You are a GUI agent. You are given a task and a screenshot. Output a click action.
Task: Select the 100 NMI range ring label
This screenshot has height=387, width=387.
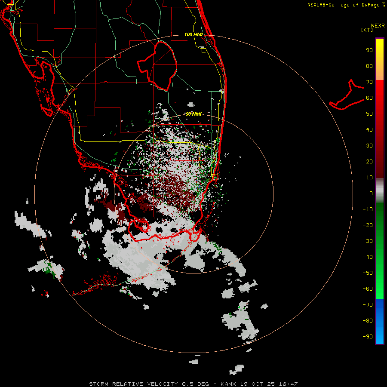coord(193,34)
